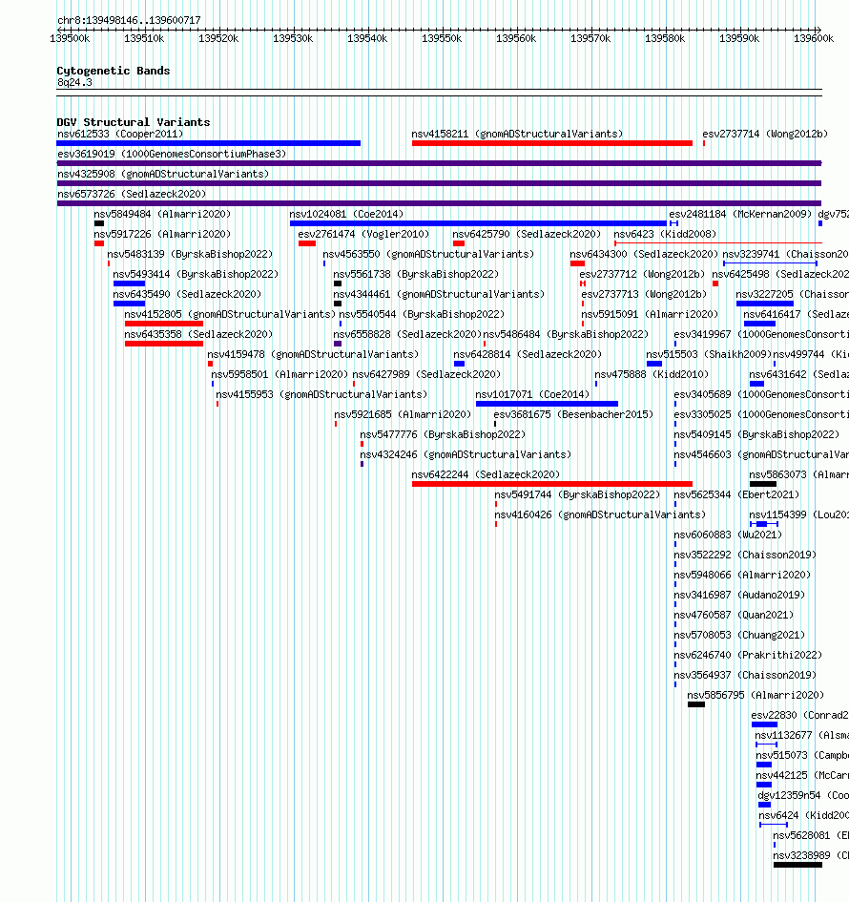The image size is (849, 902).
Task: Click nsv4152805 (gnomADStructuralVariants) label
Action: pos(230,315)
